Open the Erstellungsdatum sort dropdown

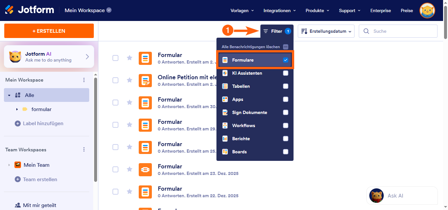pyautogui.click(x=326, y=31)
